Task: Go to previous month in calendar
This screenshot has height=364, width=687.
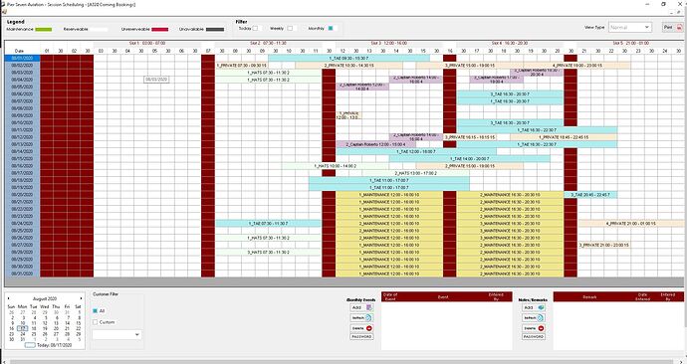Action: 8,298
